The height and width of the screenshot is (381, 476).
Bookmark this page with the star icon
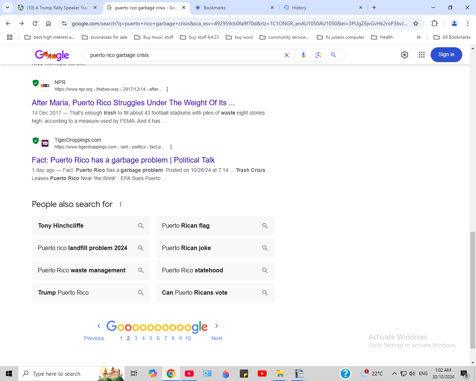(416, 23)
